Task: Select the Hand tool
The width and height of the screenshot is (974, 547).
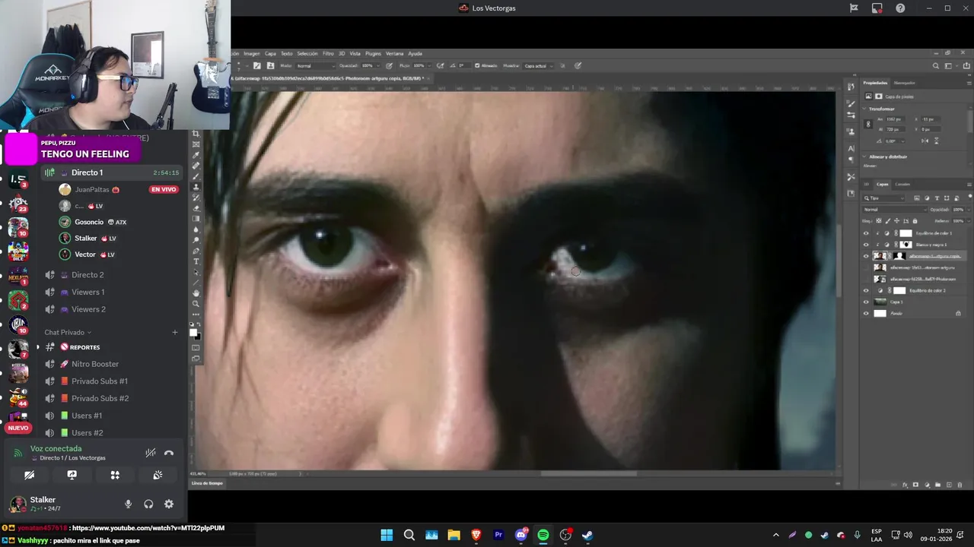Action: (x=196, y=293)
